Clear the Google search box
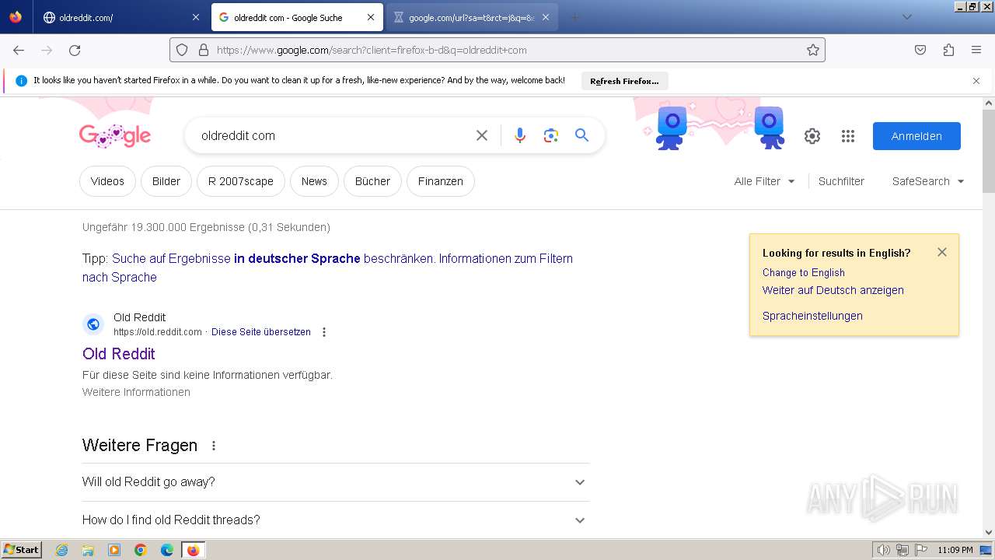This screenshot has height=560, width=995. click(x=482, y=135)
